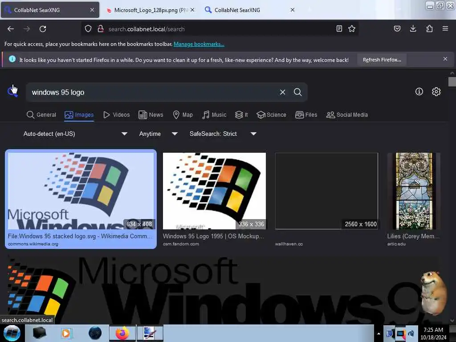Open the Firefox downloads panel
The width and height of the screenshot is (456, 342).
413,28
